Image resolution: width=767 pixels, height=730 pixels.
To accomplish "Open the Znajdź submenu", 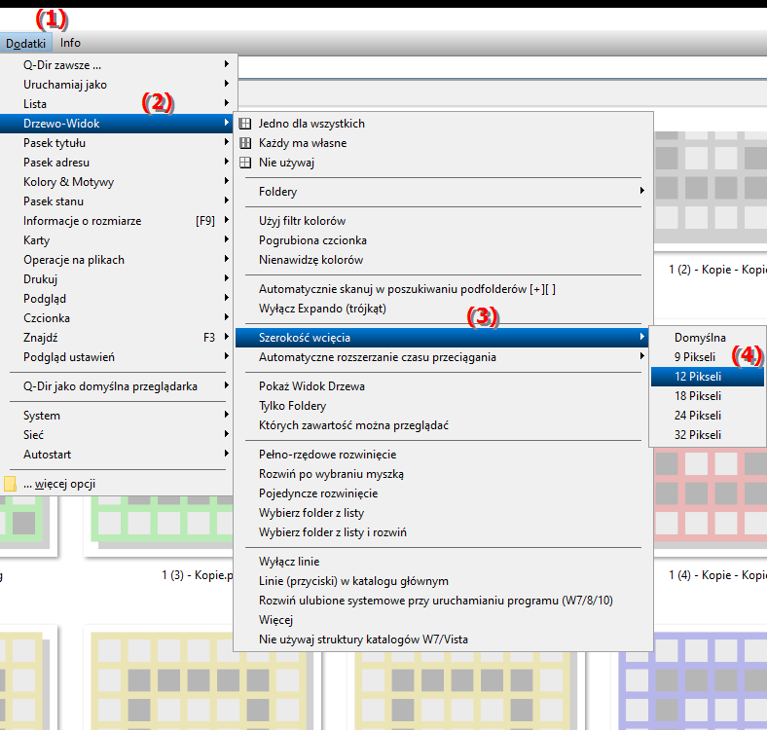I will [117, 338].
